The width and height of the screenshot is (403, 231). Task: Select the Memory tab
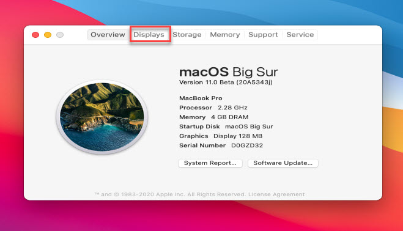225,35
